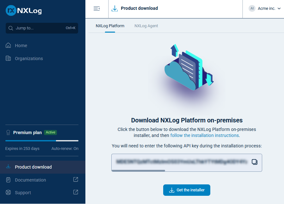
Task: Click the scrollbar below the API key
Action: pos(138,170)
